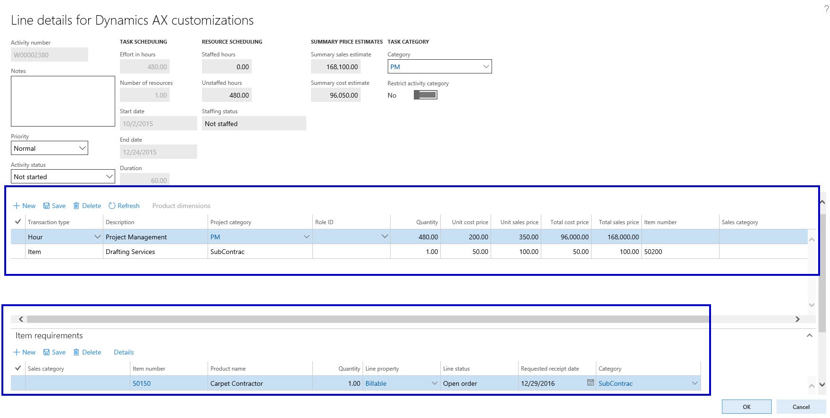Open item number 50150 link
The image size is (830, 418).
142,383
